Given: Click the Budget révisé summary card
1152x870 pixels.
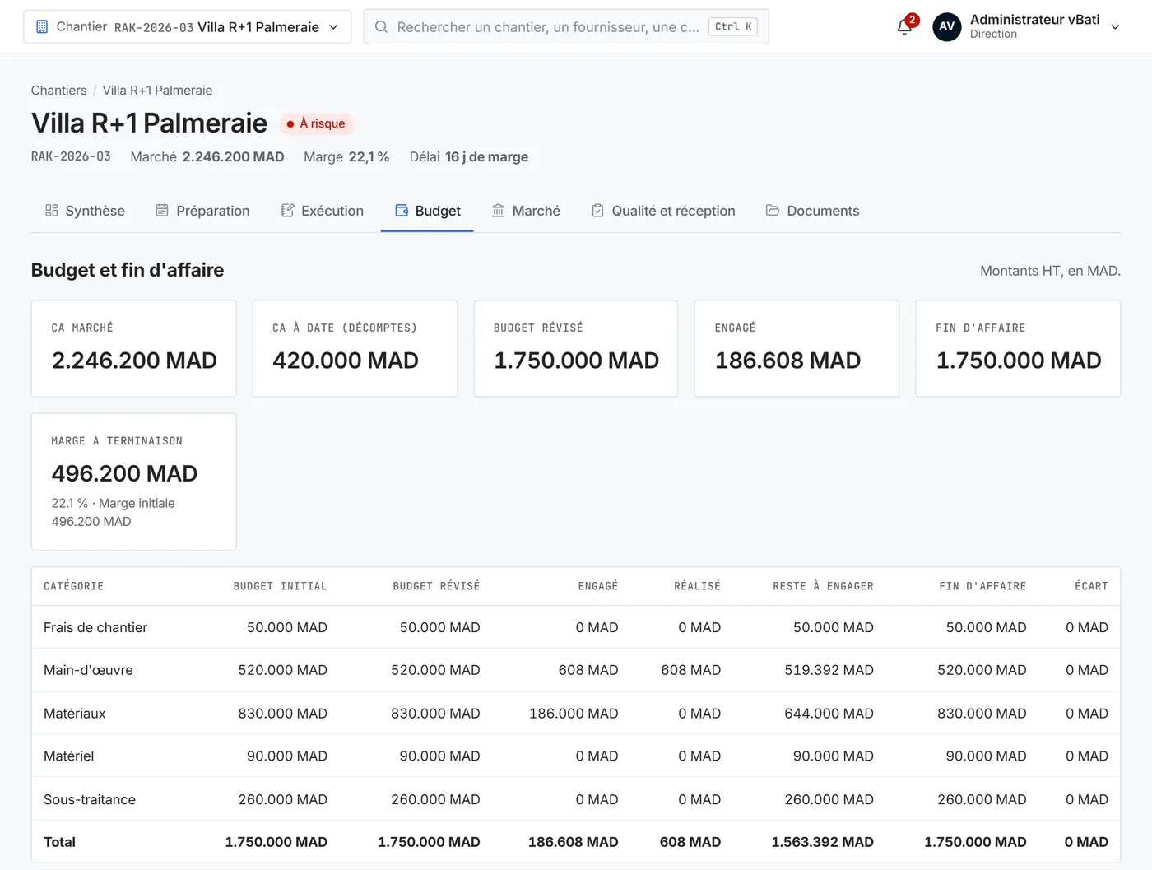Looking at the screenshot, I should click(576, 348).
